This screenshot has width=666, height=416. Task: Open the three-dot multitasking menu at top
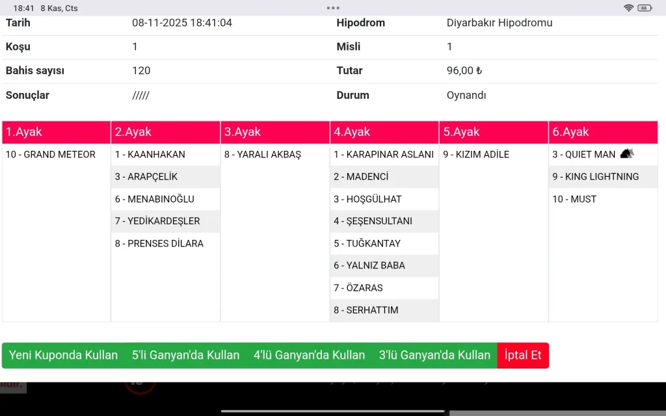click(333, 8)
